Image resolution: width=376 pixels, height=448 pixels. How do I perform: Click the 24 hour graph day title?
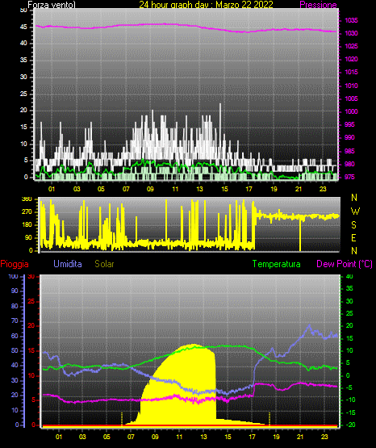click(x=206, y=5)
